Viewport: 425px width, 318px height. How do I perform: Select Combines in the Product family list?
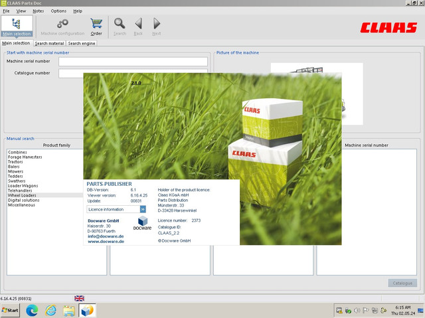(18, 152)
